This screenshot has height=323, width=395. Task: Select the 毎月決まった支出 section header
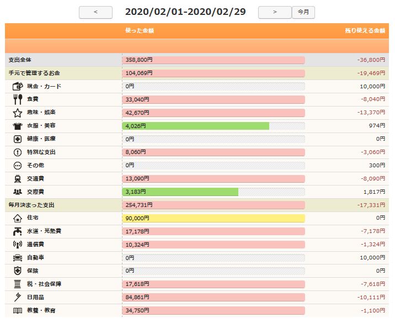click(31, 205)
